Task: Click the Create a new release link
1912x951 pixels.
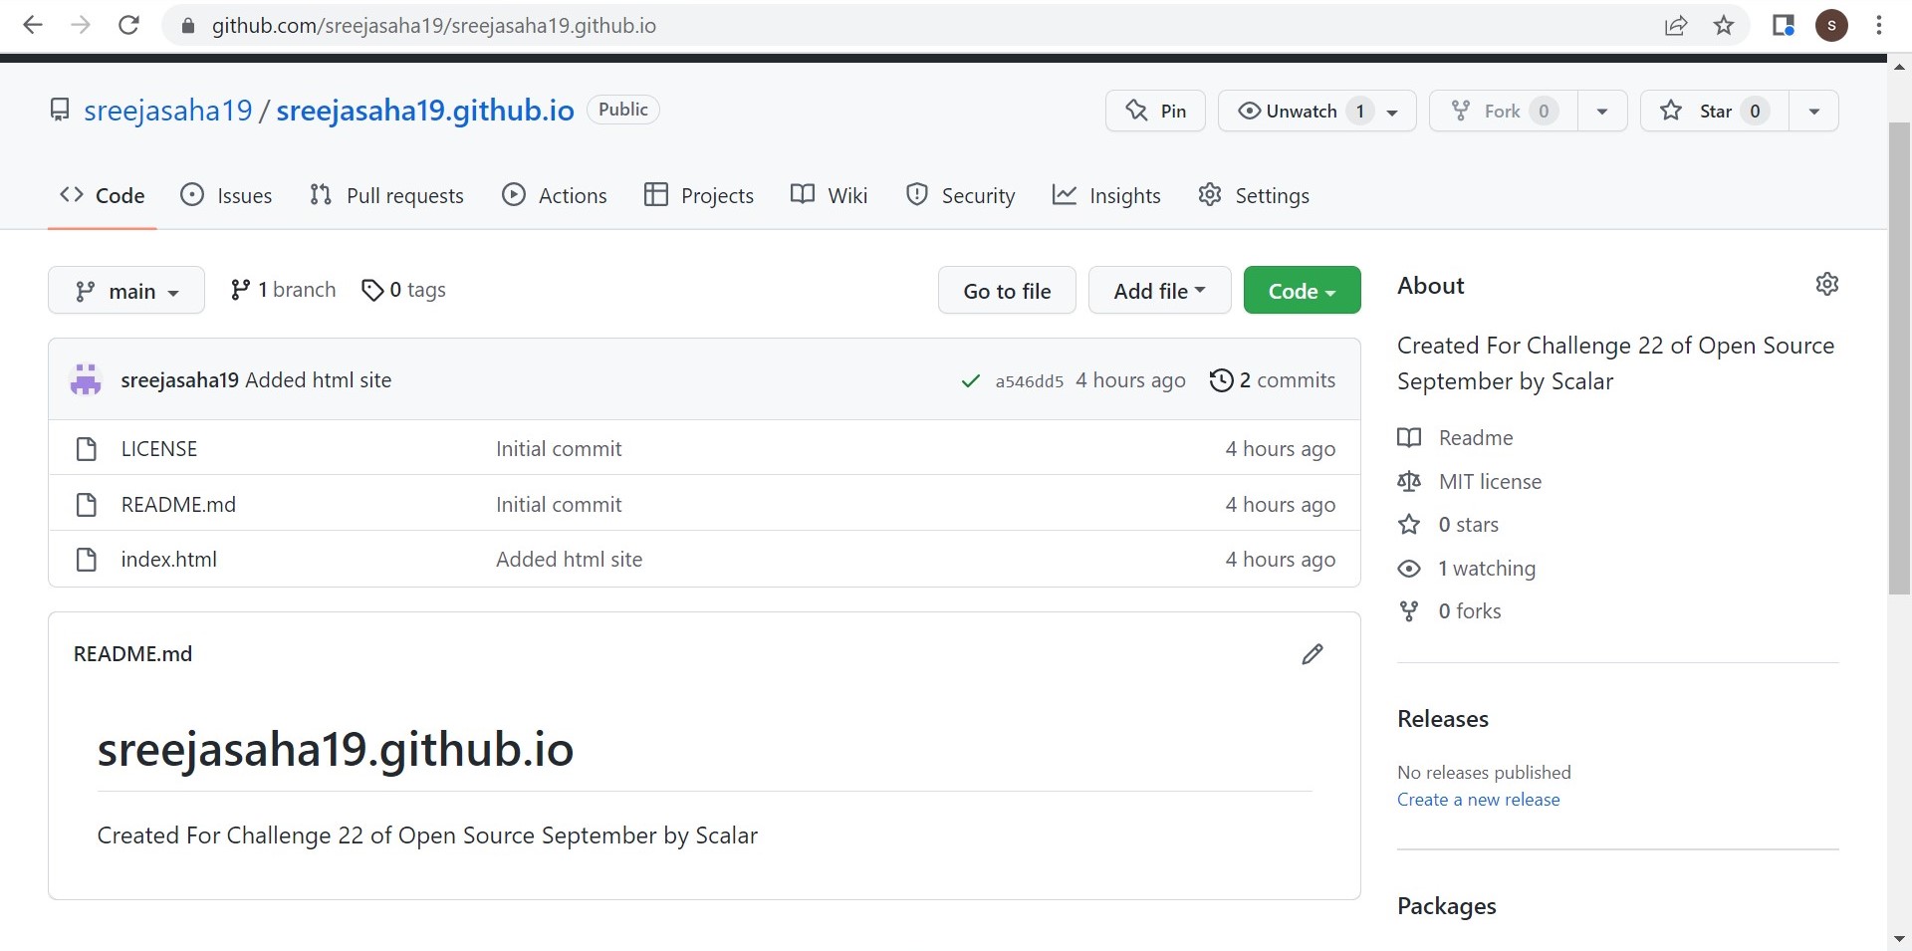Action: [x=1478, y=800]
